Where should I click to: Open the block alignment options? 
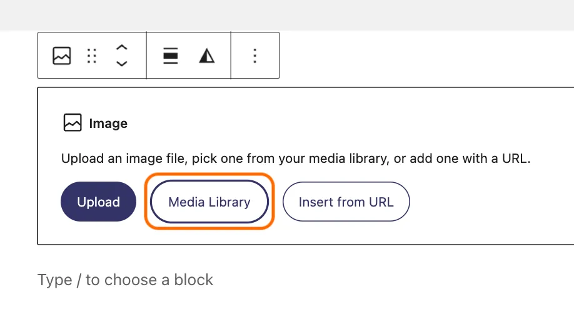pyautogui.click(x=171, y=56)
